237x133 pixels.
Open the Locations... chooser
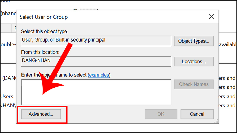click(194, 61)
